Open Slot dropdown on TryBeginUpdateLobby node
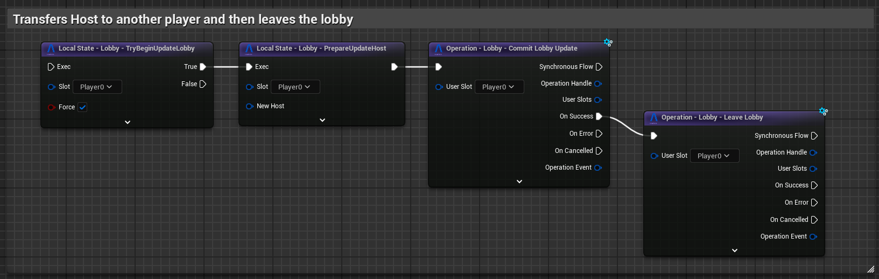The width and height of the screenshot is (879, 279). [x=97, y=87]
